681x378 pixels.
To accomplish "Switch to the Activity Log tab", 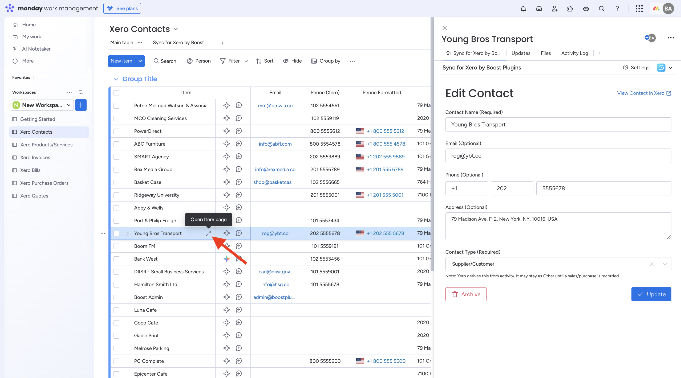I will click(574, 53).
